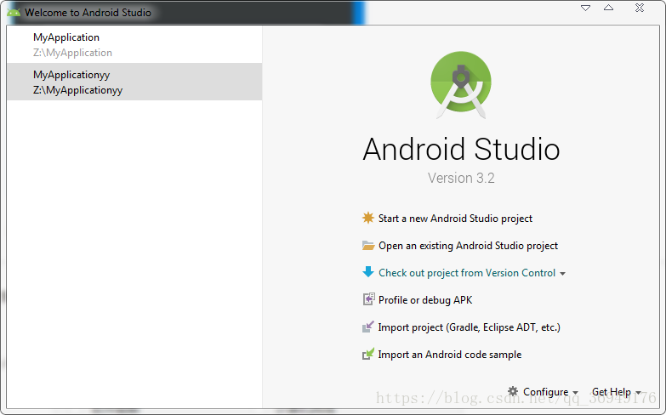Image resolution: width=666 pixels, height=415 pixels.
Task: Select Import project (Gradle, Eclipse ADT, etc.)
Action: [469, 327]
